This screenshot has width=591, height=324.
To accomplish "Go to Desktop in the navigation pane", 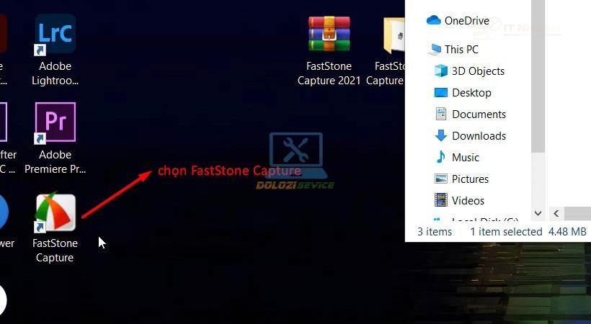I will 471,93.
